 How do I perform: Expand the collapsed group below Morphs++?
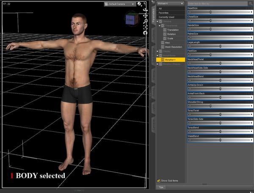(x=157, y=64)
